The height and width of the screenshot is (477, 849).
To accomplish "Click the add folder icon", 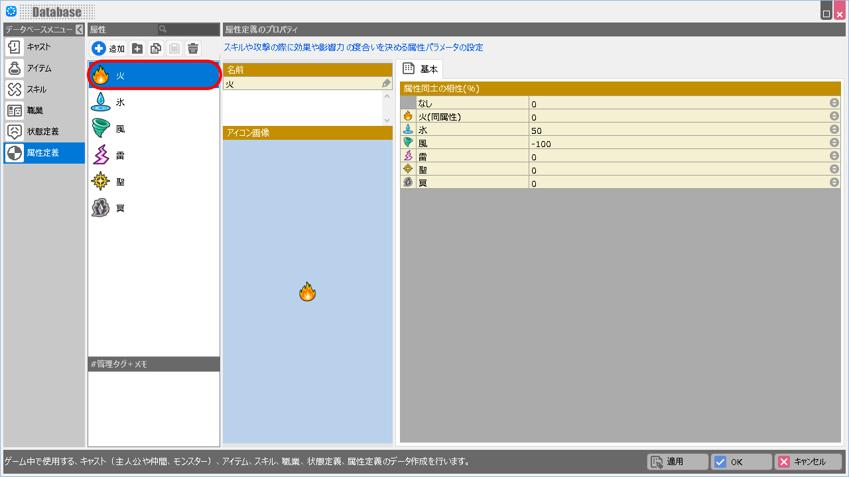I will click(137, 48).
